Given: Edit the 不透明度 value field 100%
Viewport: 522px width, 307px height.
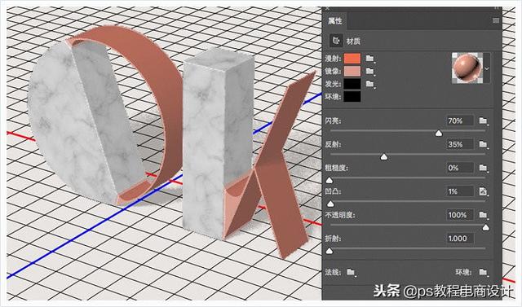Looking at the screenshot, I should [x=460, y=215].
